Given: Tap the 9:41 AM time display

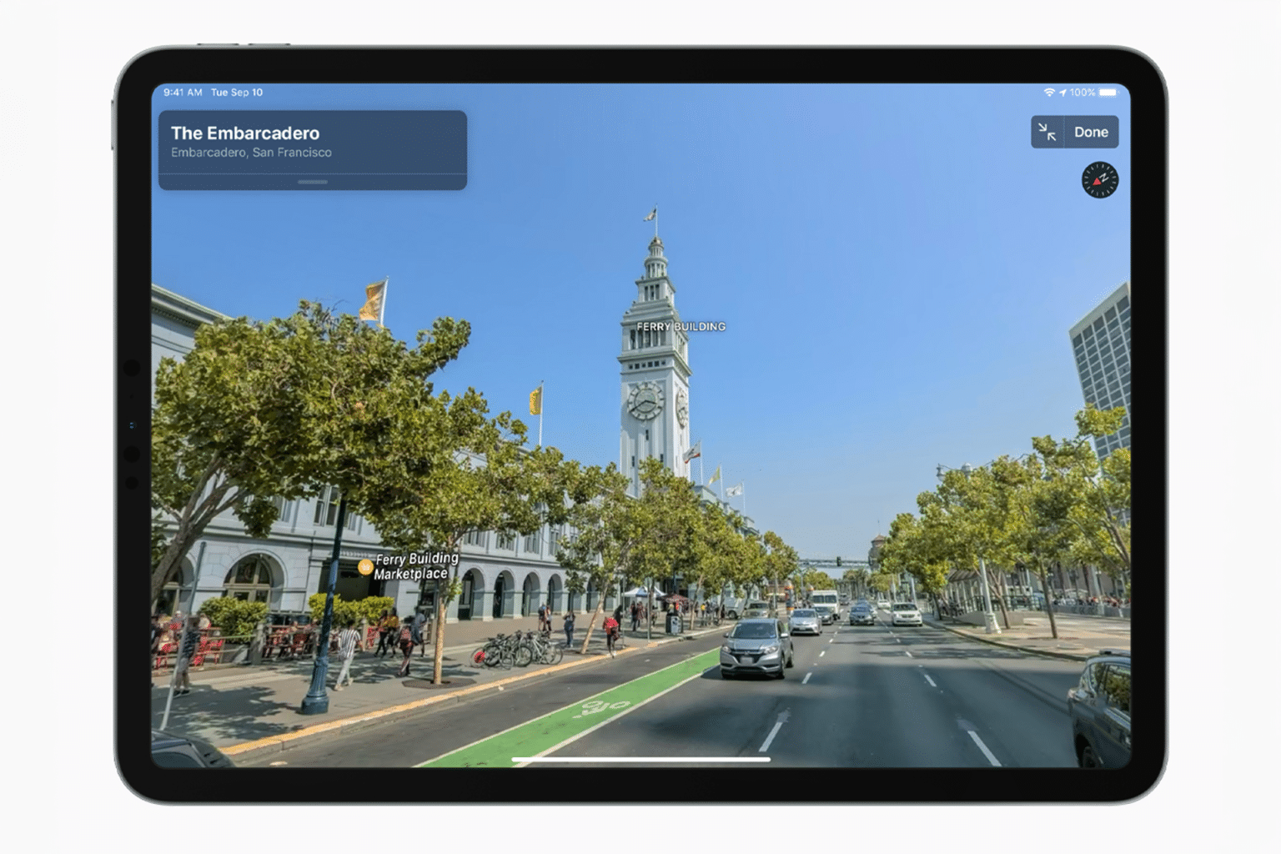Looking at the screenshot, I should click(x=183, y=93).
